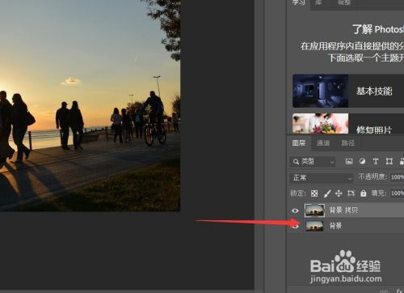Lock all padlock icon
Screen dimensions: 404x293
pos(364,193)
